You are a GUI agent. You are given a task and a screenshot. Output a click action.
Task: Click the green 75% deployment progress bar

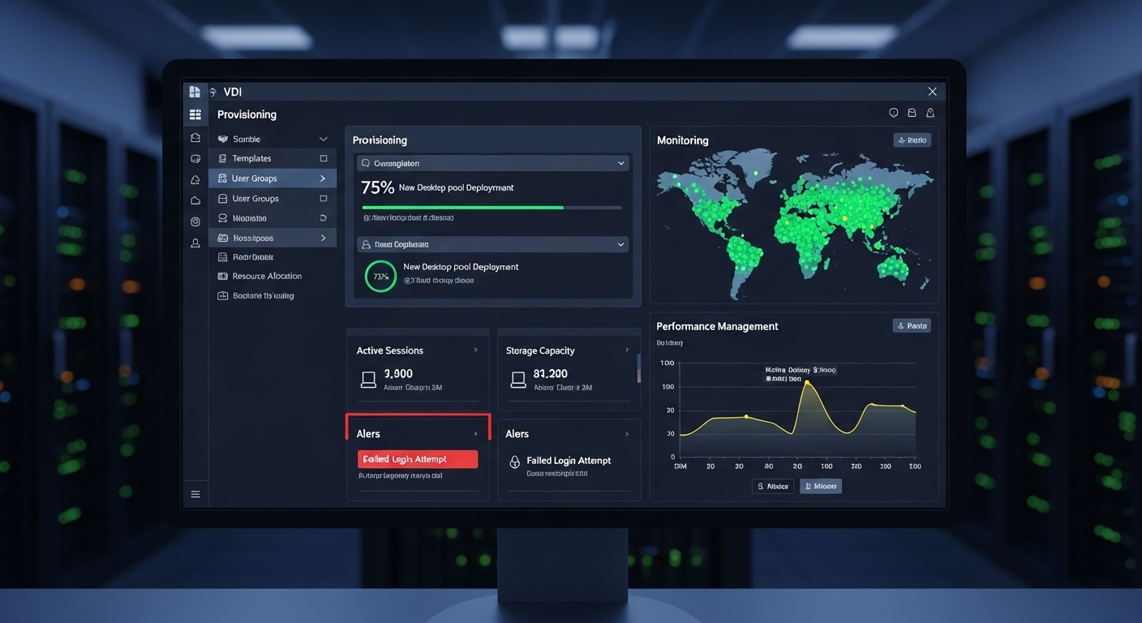492,208
